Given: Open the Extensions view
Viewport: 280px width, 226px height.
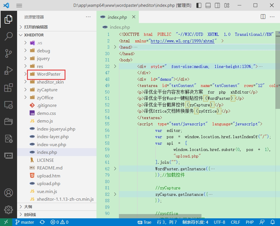Looking at the screenshot, I should coord(8,88).
